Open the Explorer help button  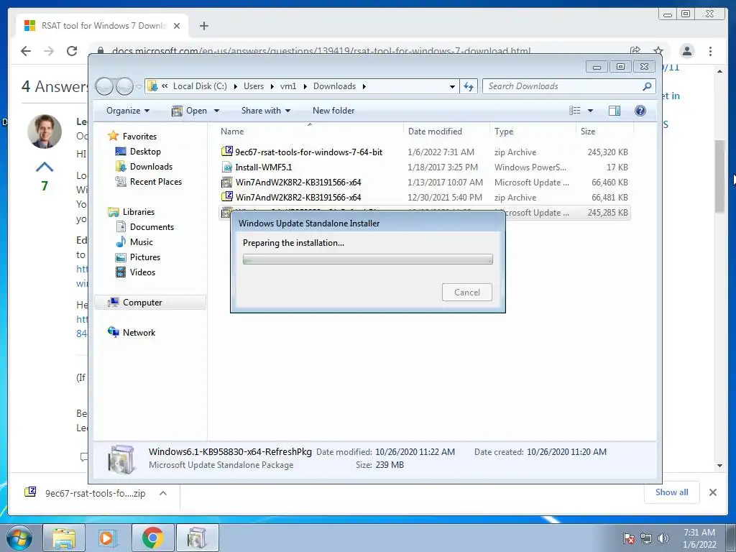640,111
